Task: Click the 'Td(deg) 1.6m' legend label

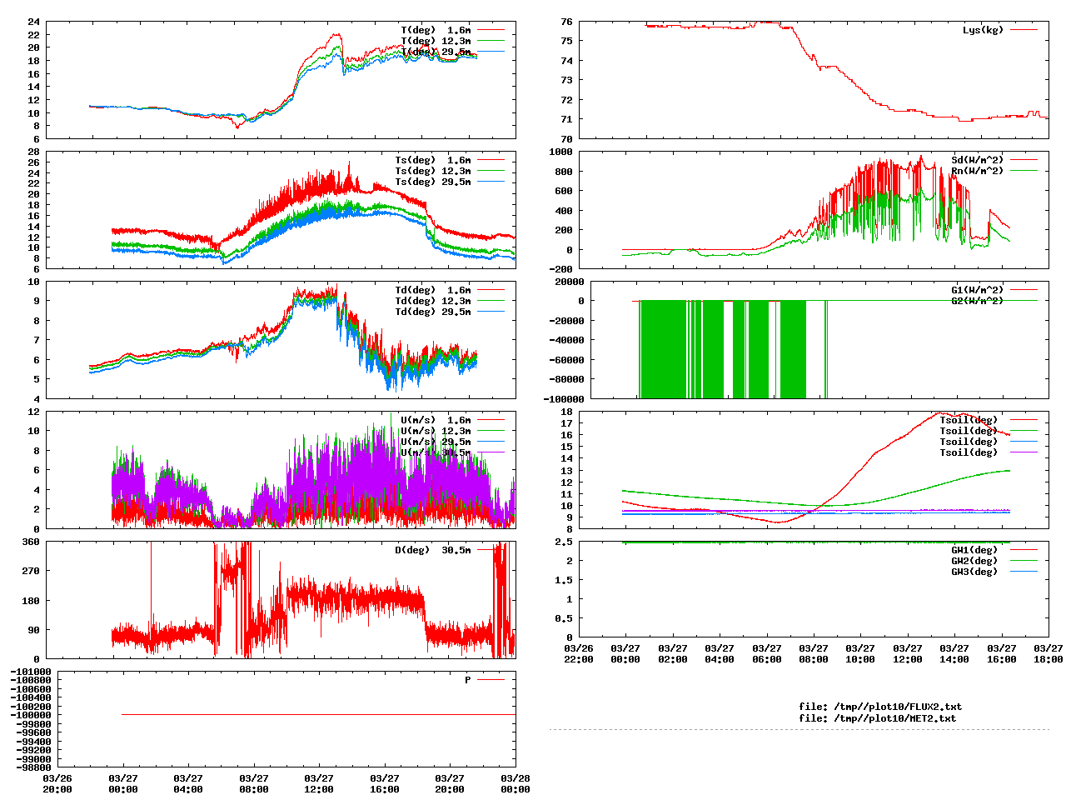Action: [x=432, y=290]
